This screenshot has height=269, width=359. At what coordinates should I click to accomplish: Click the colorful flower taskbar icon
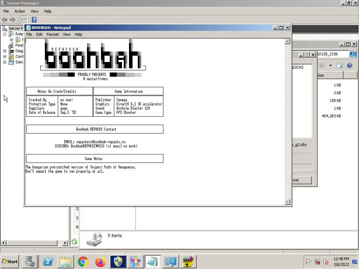click(136, 261)
